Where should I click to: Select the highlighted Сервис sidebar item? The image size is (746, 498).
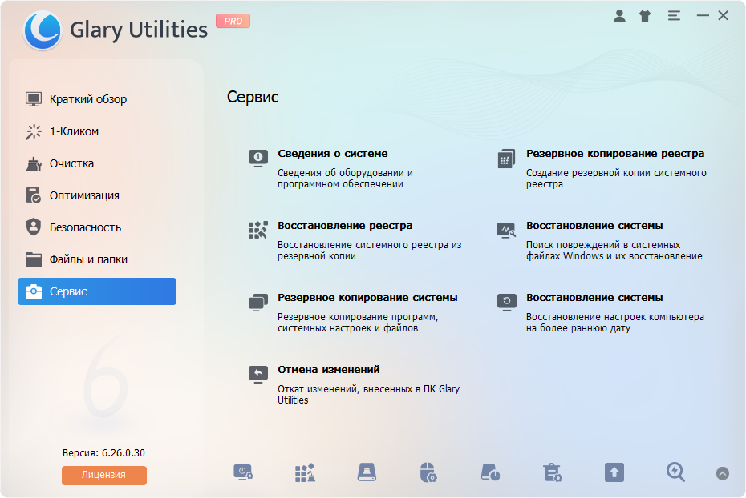[97, 291]
